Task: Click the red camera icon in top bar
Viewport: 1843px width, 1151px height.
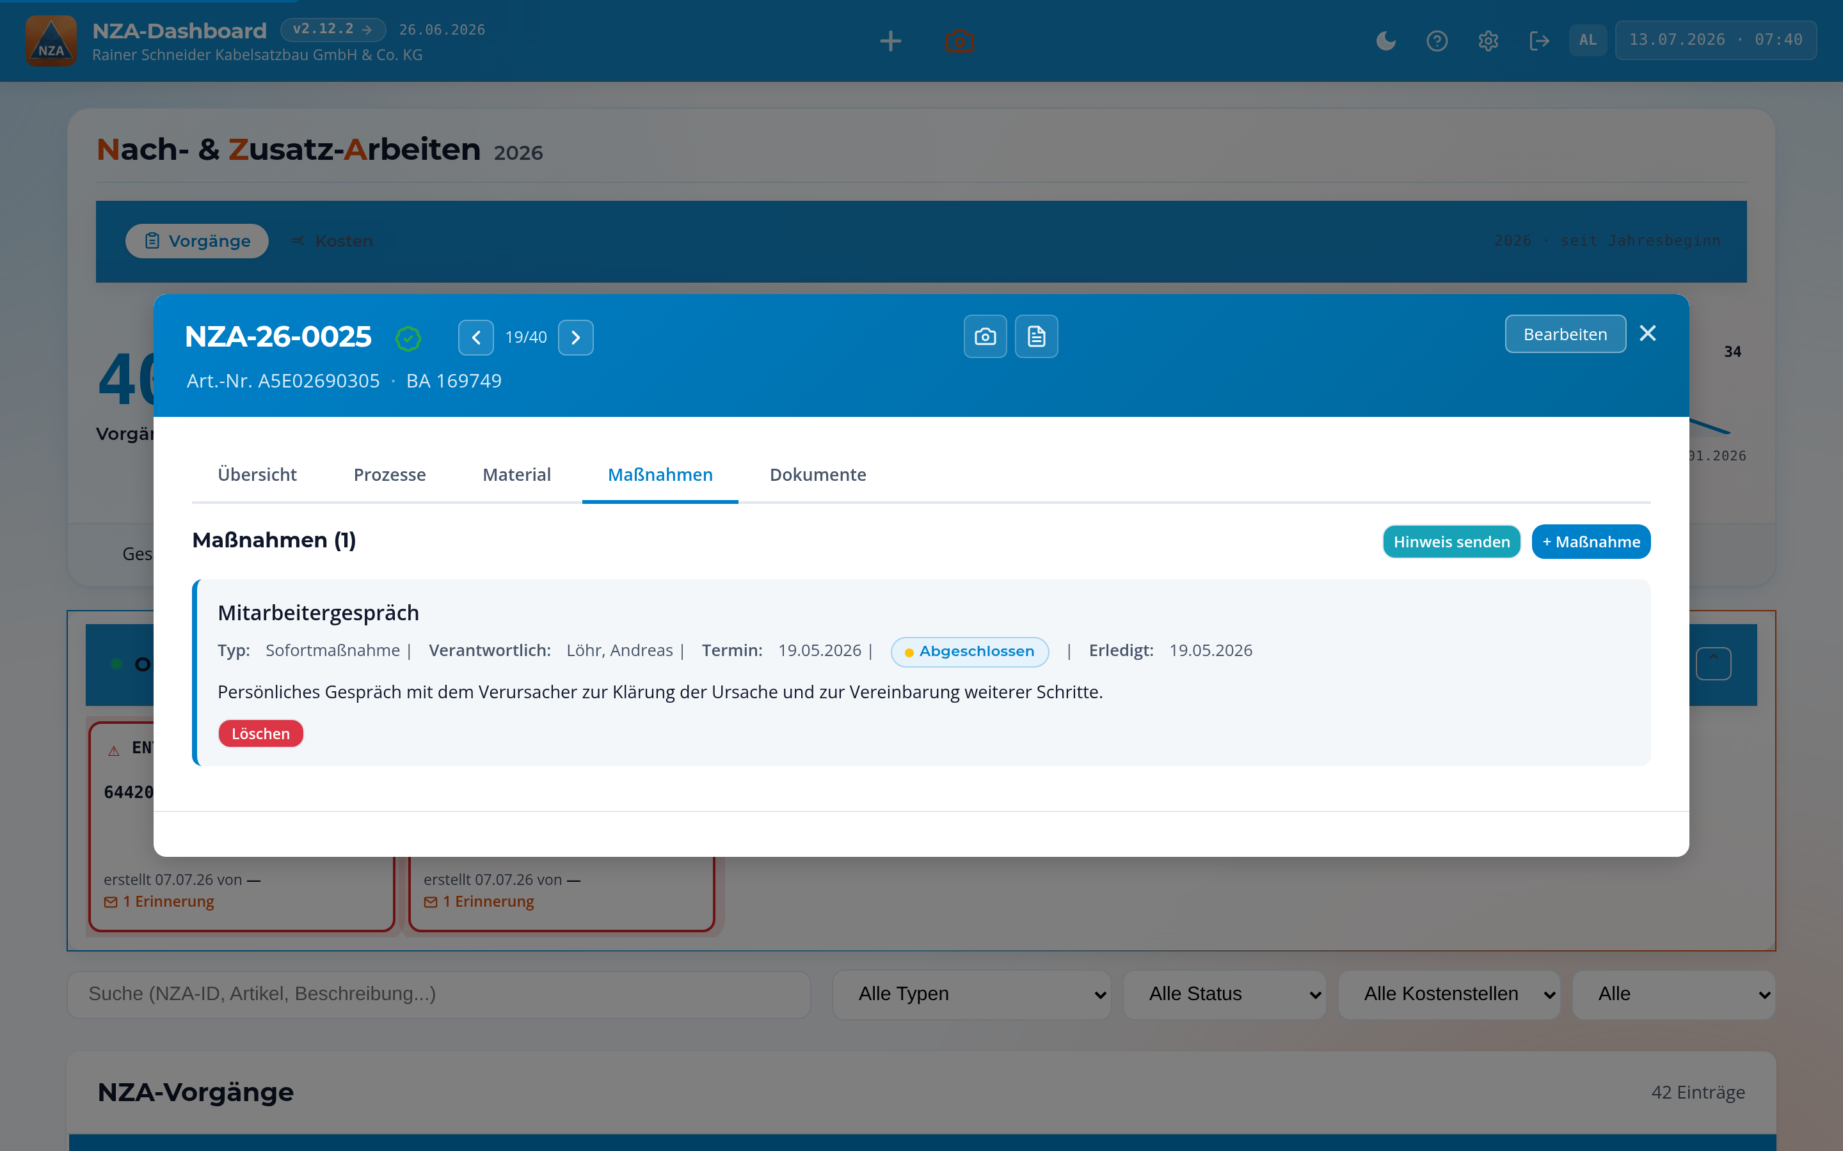Action: (x=960, y=40)
